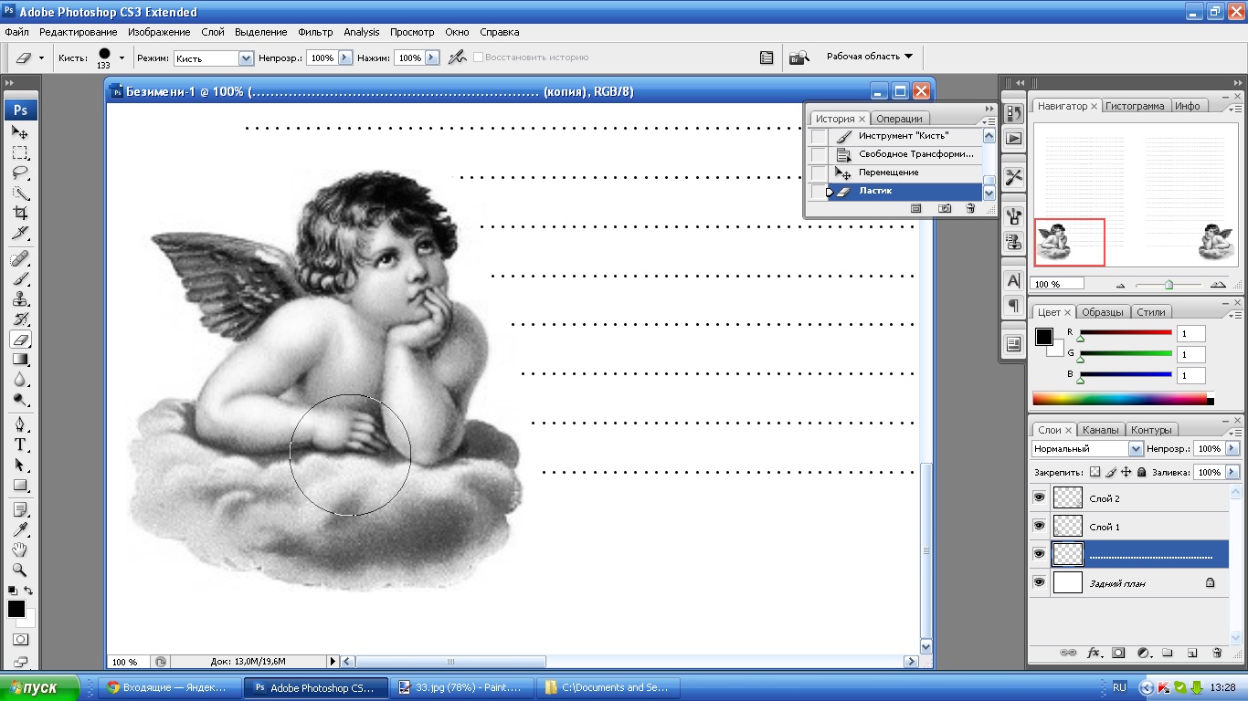Create a new layer in Layers panel

click(1192, 654)
